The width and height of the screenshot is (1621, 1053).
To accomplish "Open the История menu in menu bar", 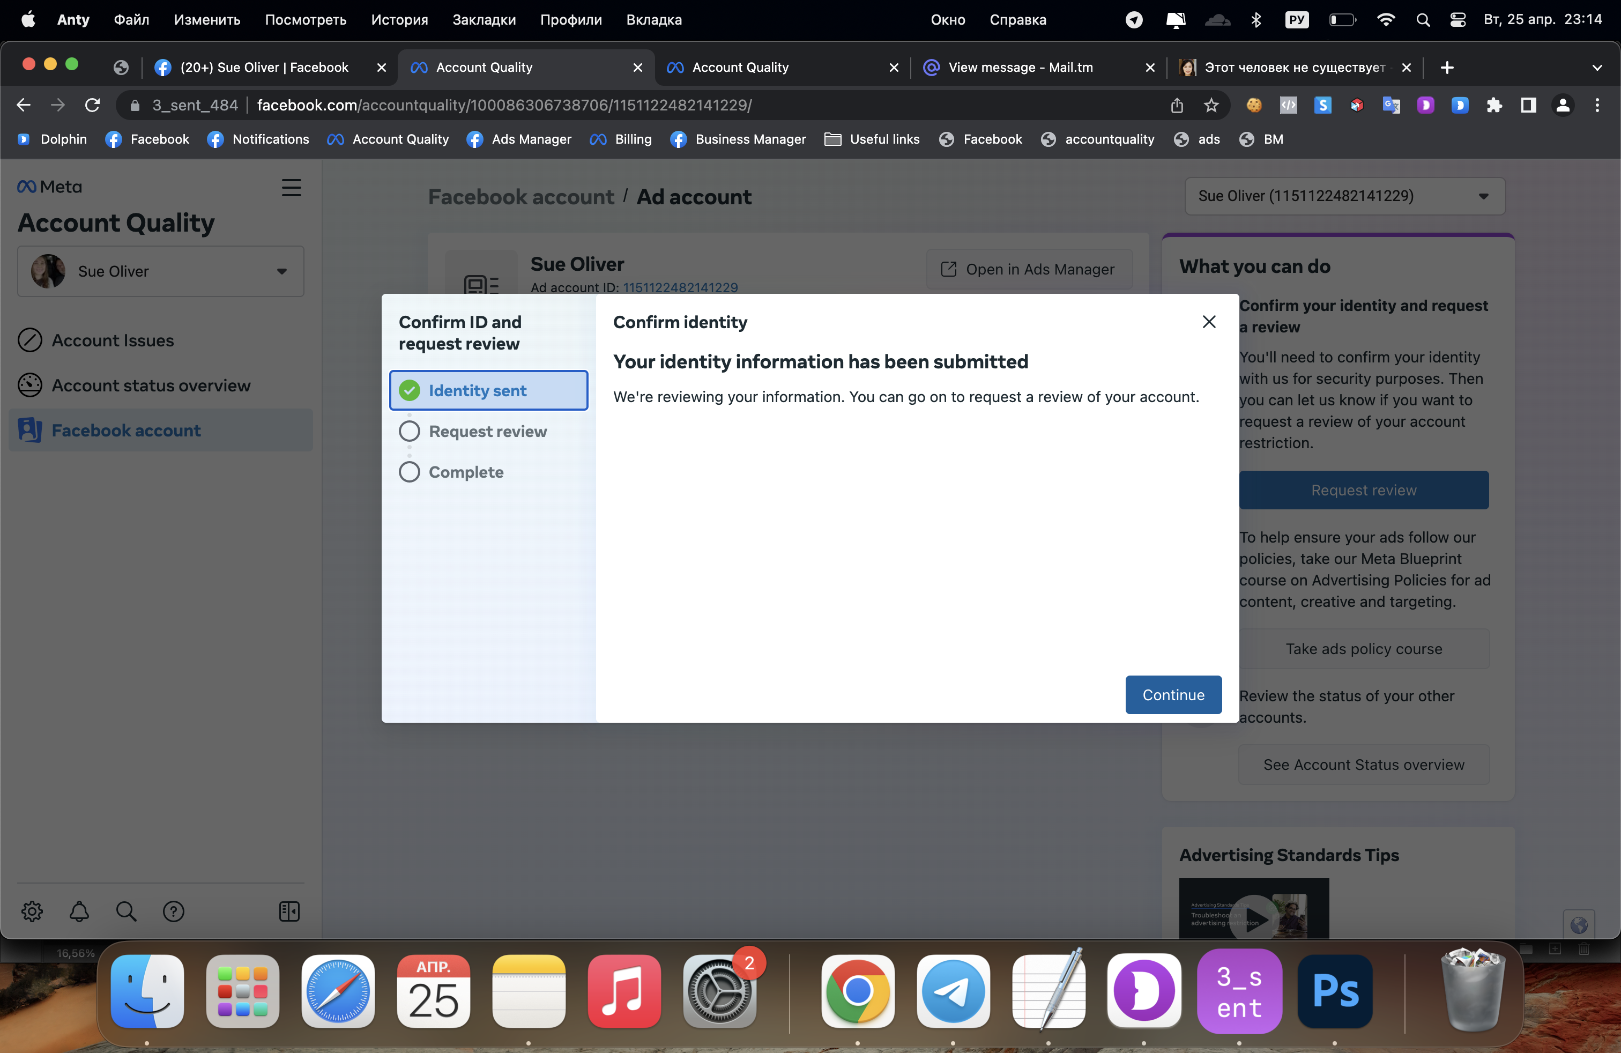I will point(399,20).
